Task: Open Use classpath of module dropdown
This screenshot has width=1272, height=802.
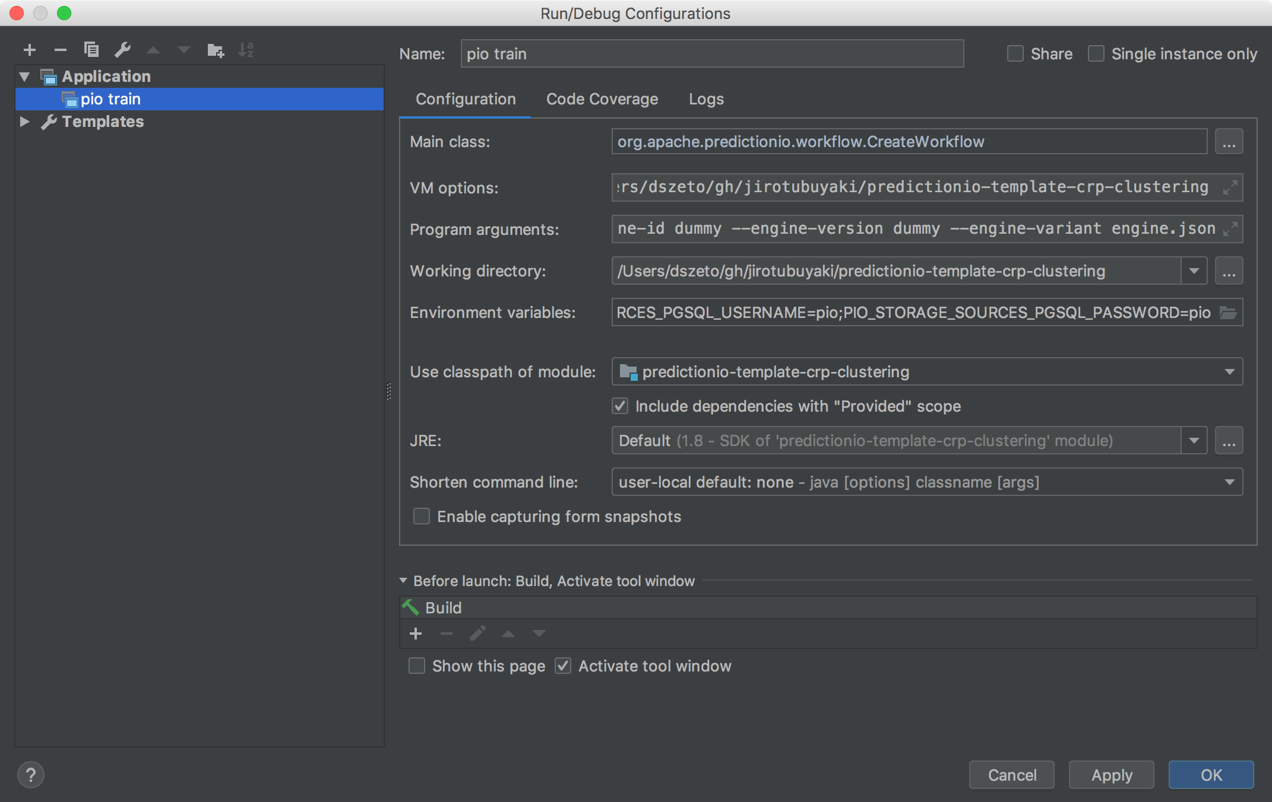Action: tap(1229, 372)
